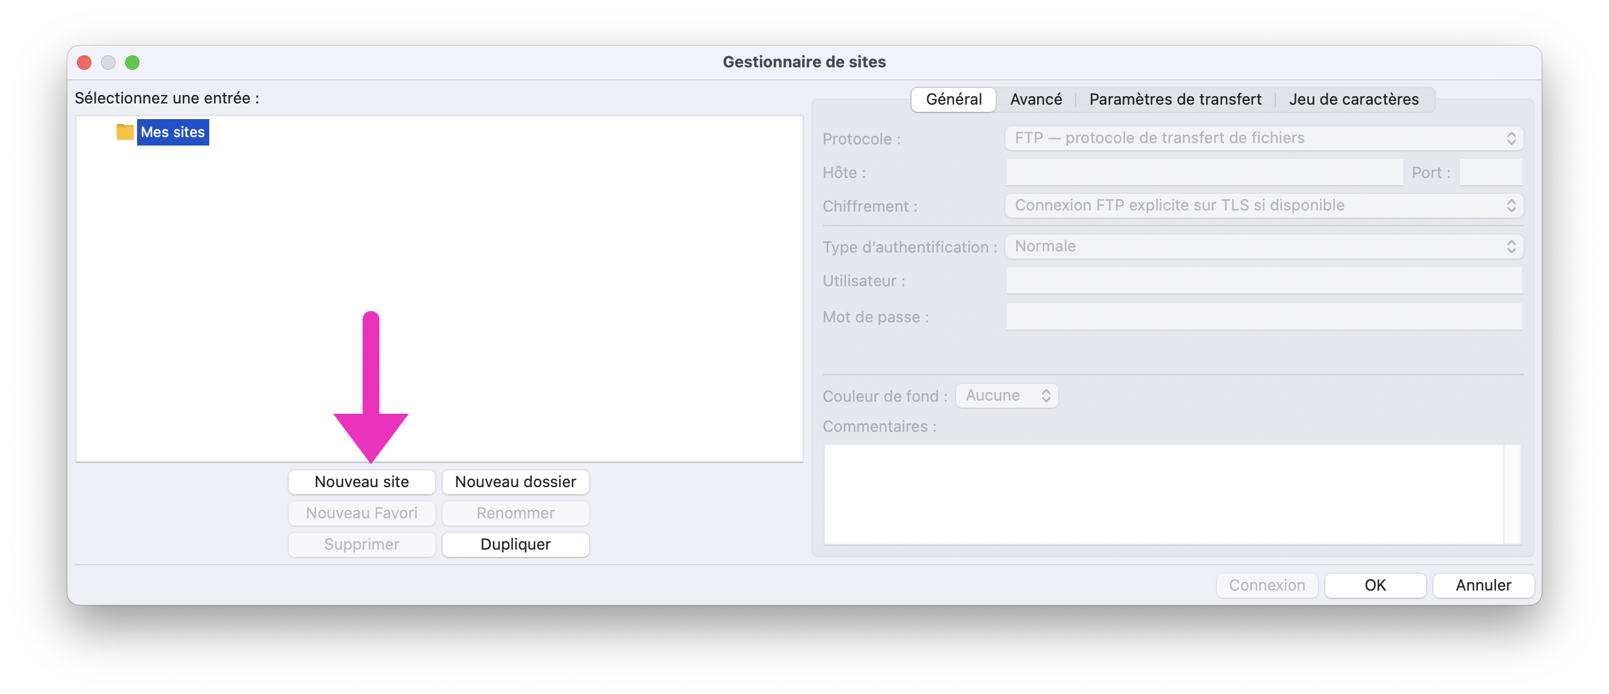Click the Annuler button

[x=1483, y=585]
